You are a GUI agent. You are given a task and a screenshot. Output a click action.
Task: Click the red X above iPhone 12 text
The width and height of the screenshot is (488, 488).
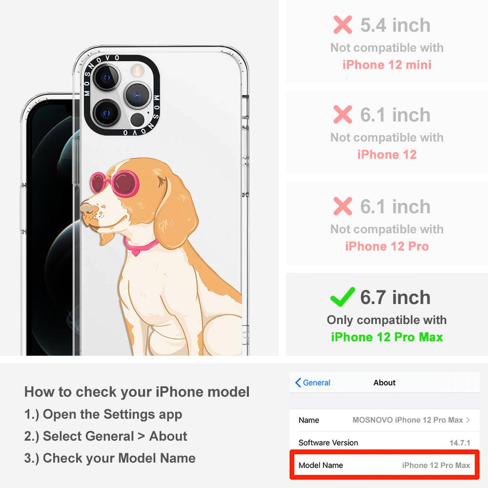click(x=343, y=114)
